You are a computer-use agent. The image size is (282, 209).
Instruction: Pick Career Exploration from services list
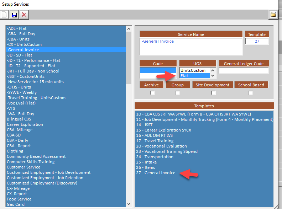click(x=25, y=124)
